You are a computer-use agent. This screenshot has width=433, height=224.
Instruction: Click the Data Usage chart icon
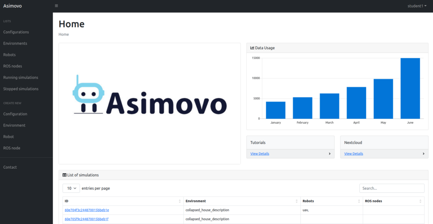click(x=252, y=48)
